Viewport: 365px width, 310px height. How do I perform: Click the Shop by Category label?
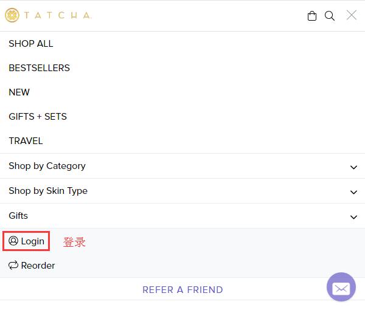pos(47,166)
